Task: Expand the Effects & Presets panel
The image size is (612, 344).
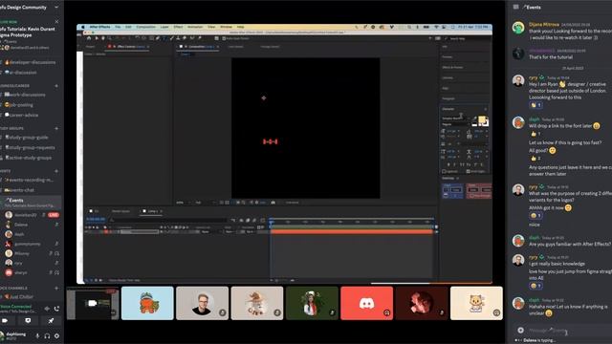Action: [452, 67]
